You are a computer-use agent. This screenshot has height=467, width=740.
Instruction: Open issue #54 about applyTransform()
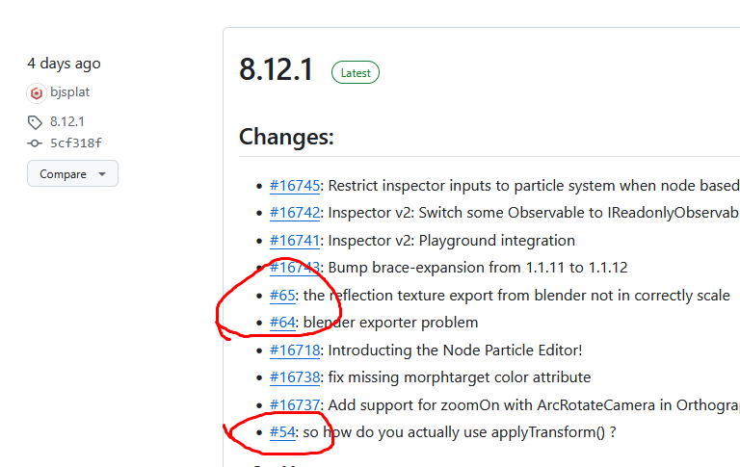(282, 432)
